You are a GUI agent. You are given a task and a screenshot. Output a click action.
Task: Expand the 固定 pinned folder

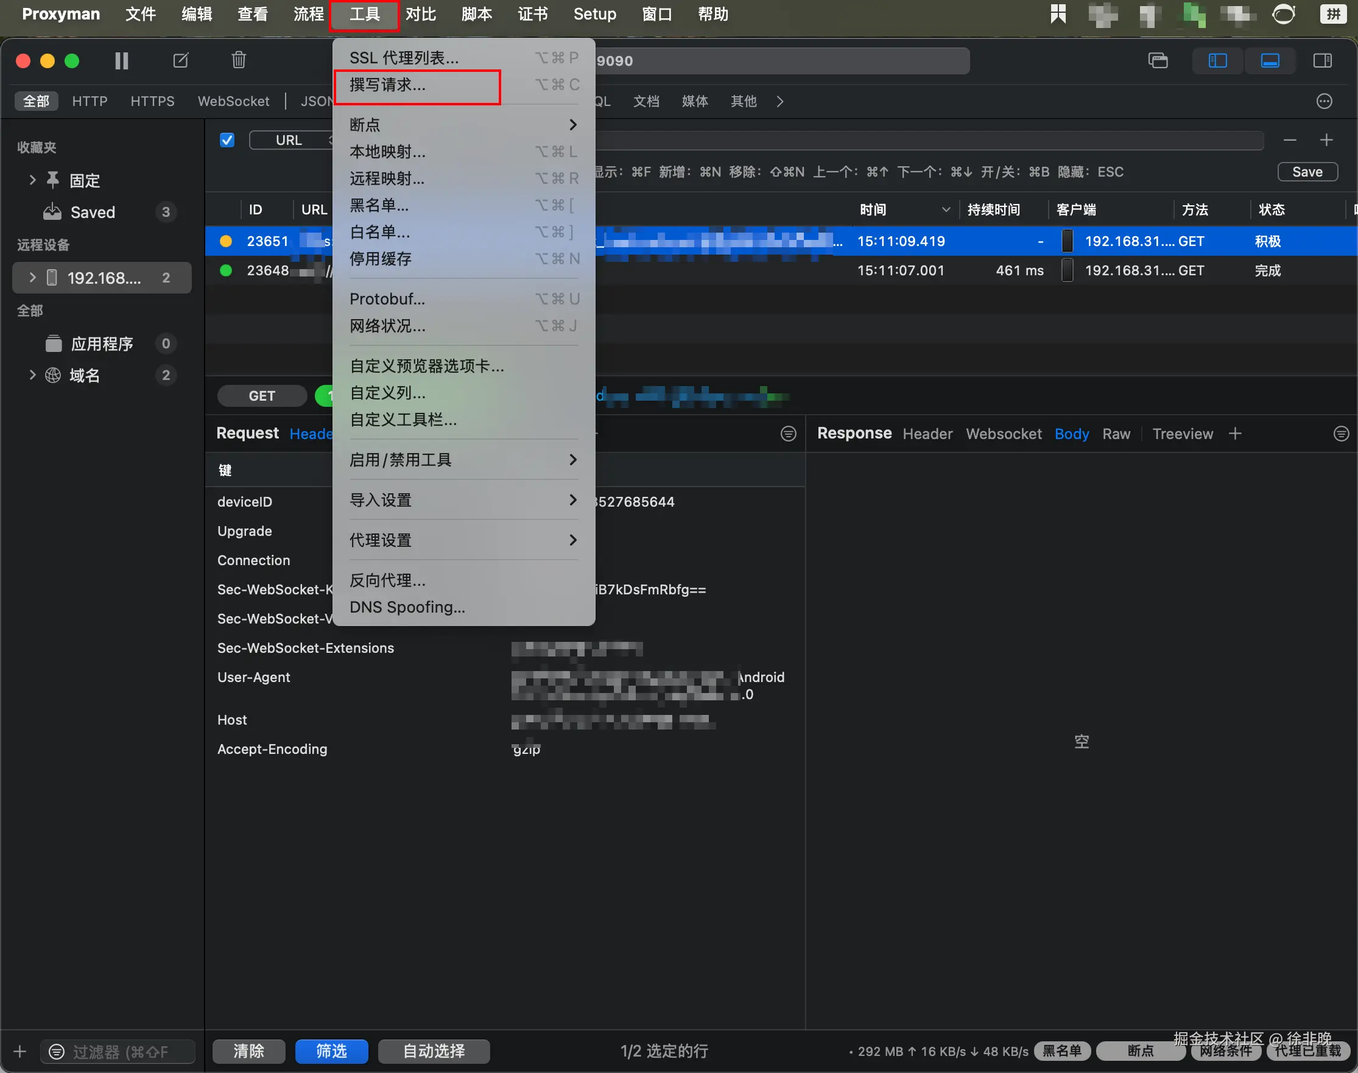tap(33, 180)
